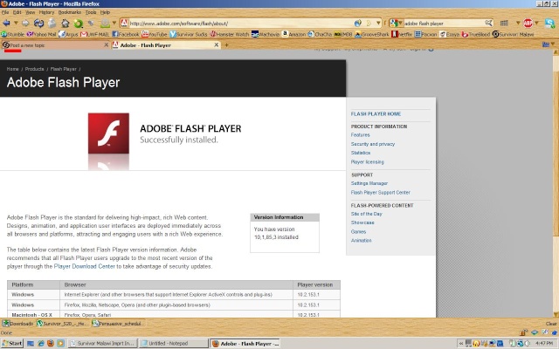
Task: Click the search magnifier icon
Action: click(488, 24)
